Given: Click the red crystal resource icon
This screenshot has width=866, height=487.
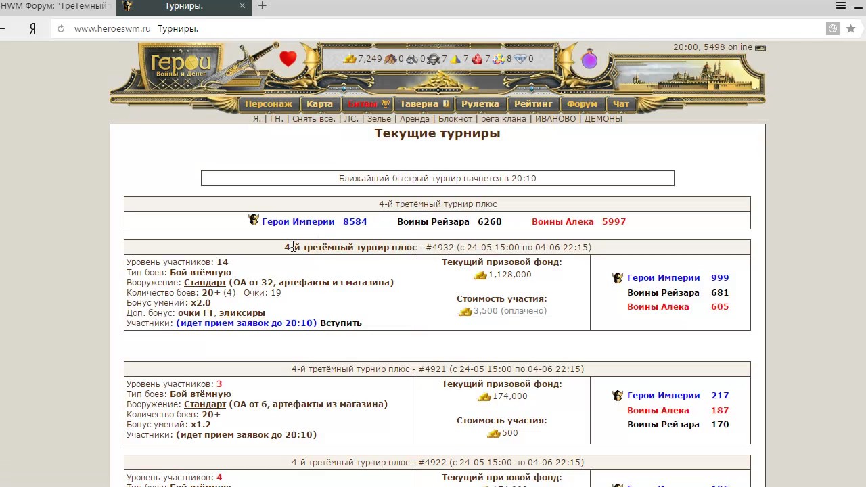Looking at the screenshot, I should pos(477,59).
